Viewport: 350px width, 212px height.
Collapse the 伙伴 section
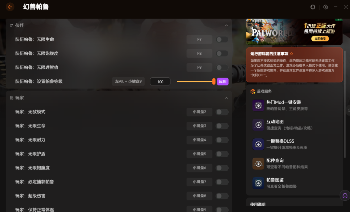tap(226, 25)
